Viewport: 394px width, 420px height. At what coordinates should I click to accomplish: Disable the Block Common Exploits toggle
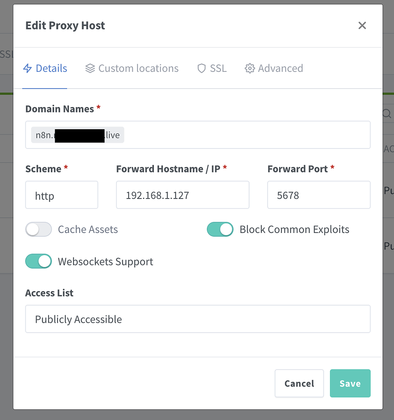(x=220, y=229)
